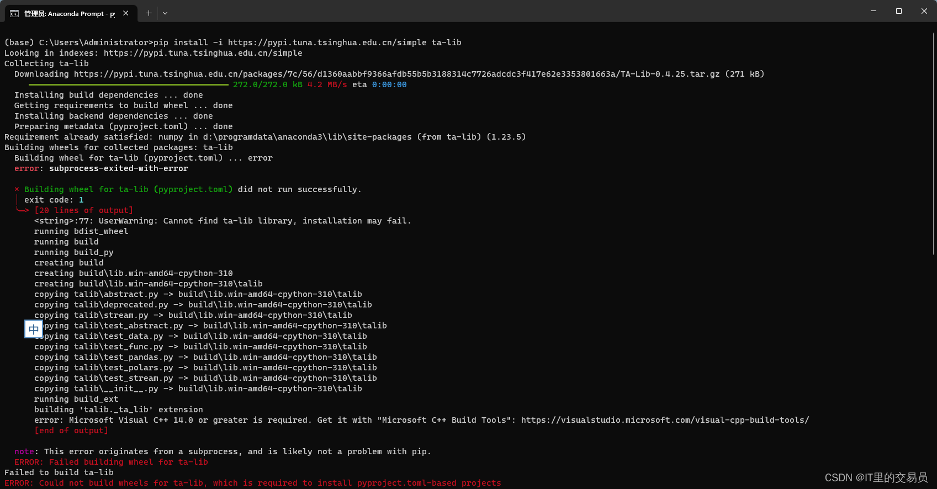937x489 pixels.
Task: Click 'copying talib\test_polars.py' line
Action: (x=205, y=368)
